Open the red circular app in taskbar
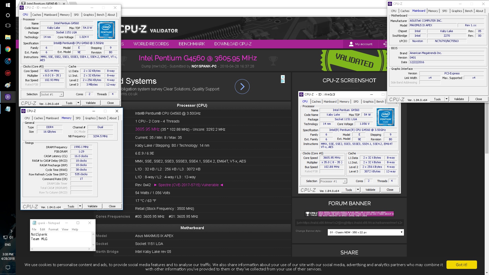This screenshot has height=275, width=489. pyautogui.click(x=8, y=73)
